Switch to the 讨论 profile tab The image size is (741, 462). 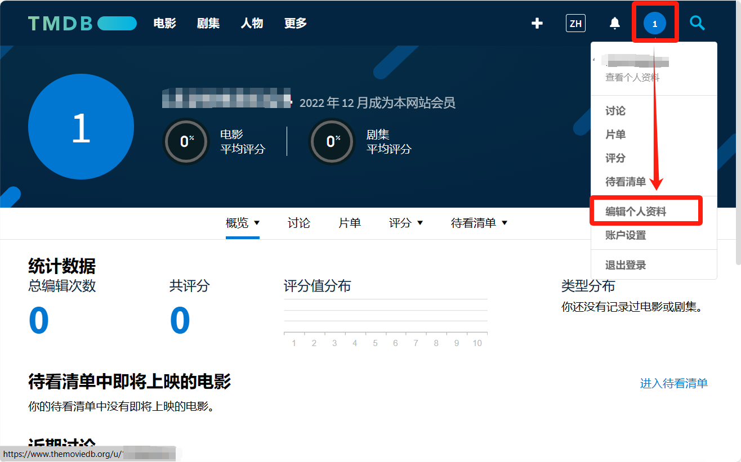point(298,223)
